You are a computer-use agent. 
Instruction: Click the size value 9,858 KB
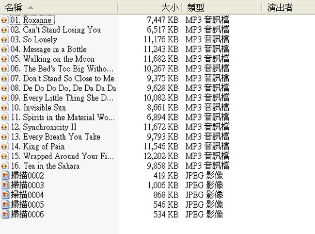point(163,166)
